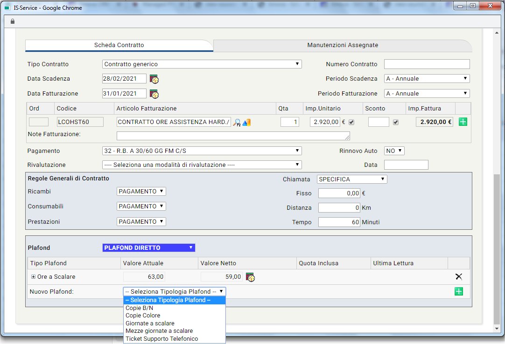Select Mezze giornate a scalare option
The width and height of the screenshot is (505, 344).
tap(175, 331)
